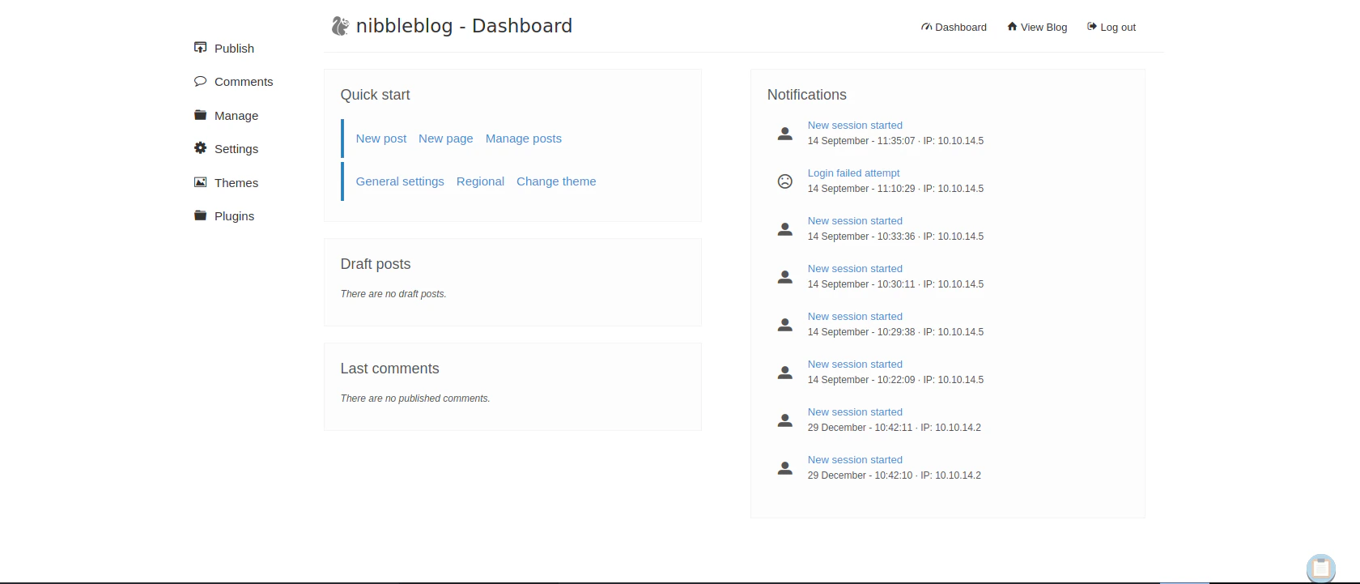Click user icon beside 10:22:09 session notification
Image resolution: width=1360 pixels, height=584 pixels.
click(784, 373)
